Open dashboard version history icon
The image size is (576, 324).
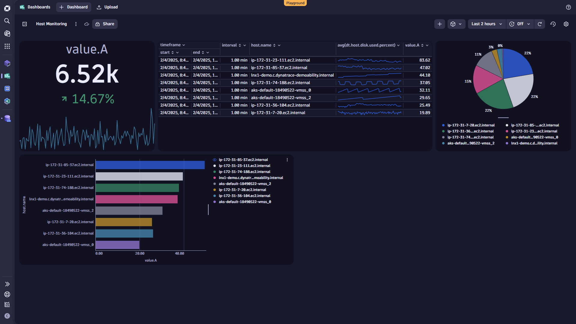pos(553,24)
